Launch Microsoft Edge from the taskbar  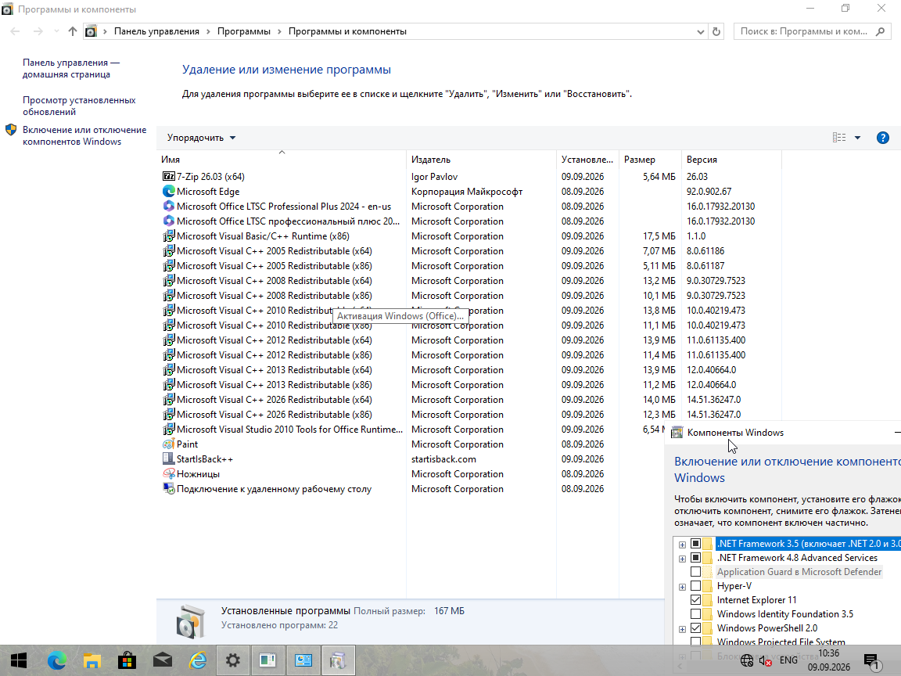pyautogui.click(x=56, y=660)
